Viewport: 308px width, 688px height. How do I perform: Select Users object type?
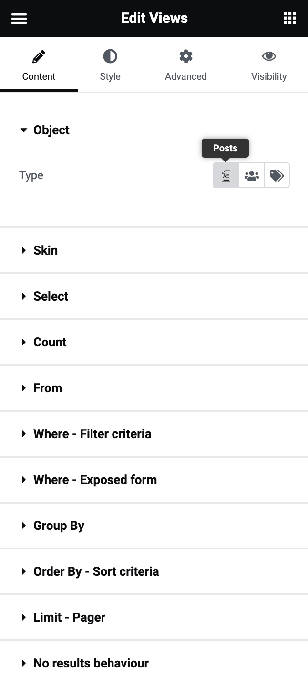click(252, 176)
